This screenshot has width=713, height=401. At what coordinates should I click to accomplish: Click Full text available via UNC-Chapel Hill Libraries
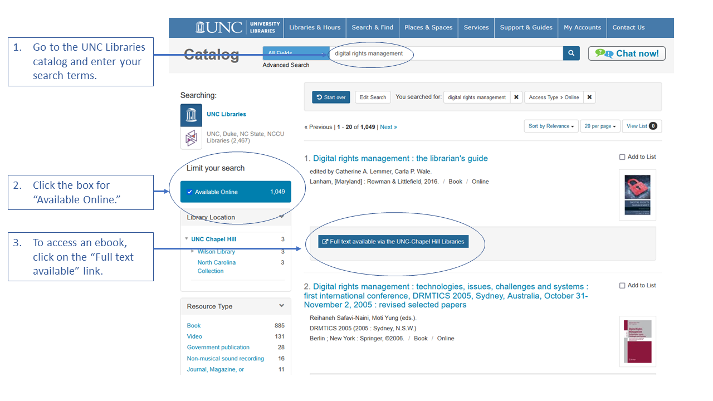[x=393, y=242]
